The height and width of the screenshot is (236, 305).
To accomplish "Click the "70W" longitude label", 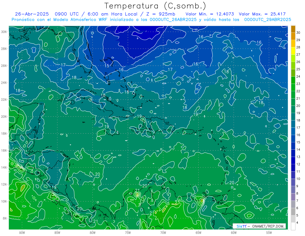I will point(163,233).
